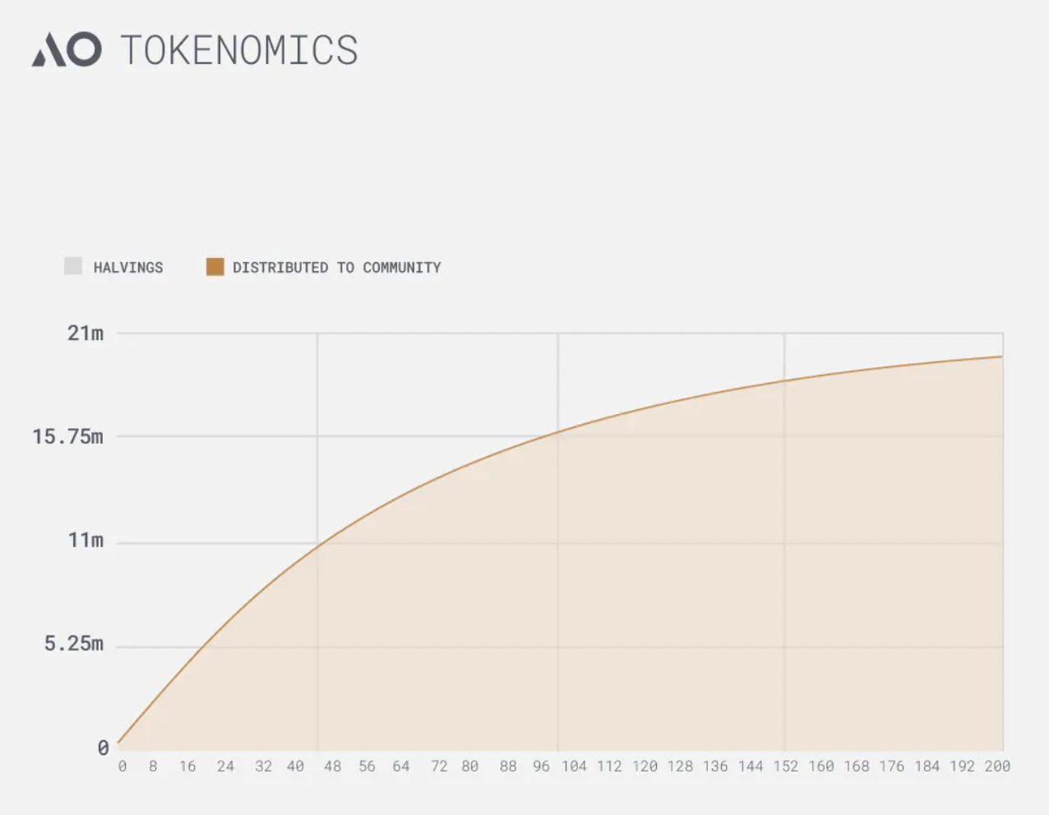Click the AO logo
This screenshot has width=1049, height=815.
(67, 49)
